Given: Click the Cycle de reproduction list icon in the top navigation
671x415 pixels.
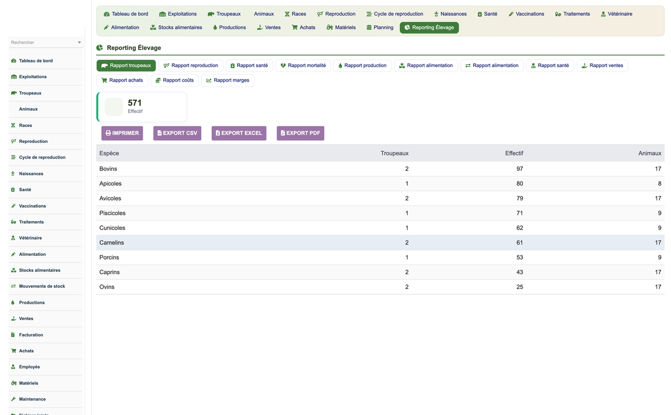Looking at the screenshot, I should pos(369,14).
